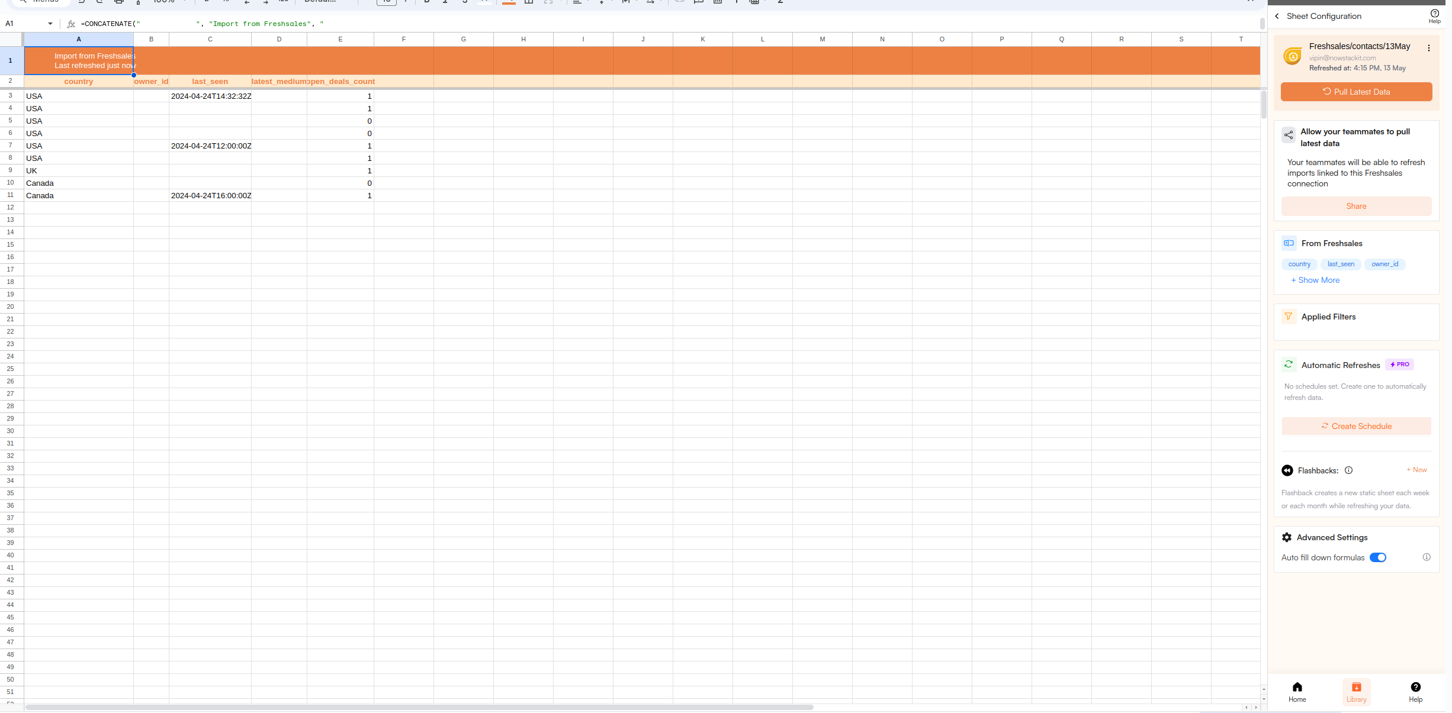
Task: Disable Auto fill down formulas toggle
Action: click(1377, 557)
